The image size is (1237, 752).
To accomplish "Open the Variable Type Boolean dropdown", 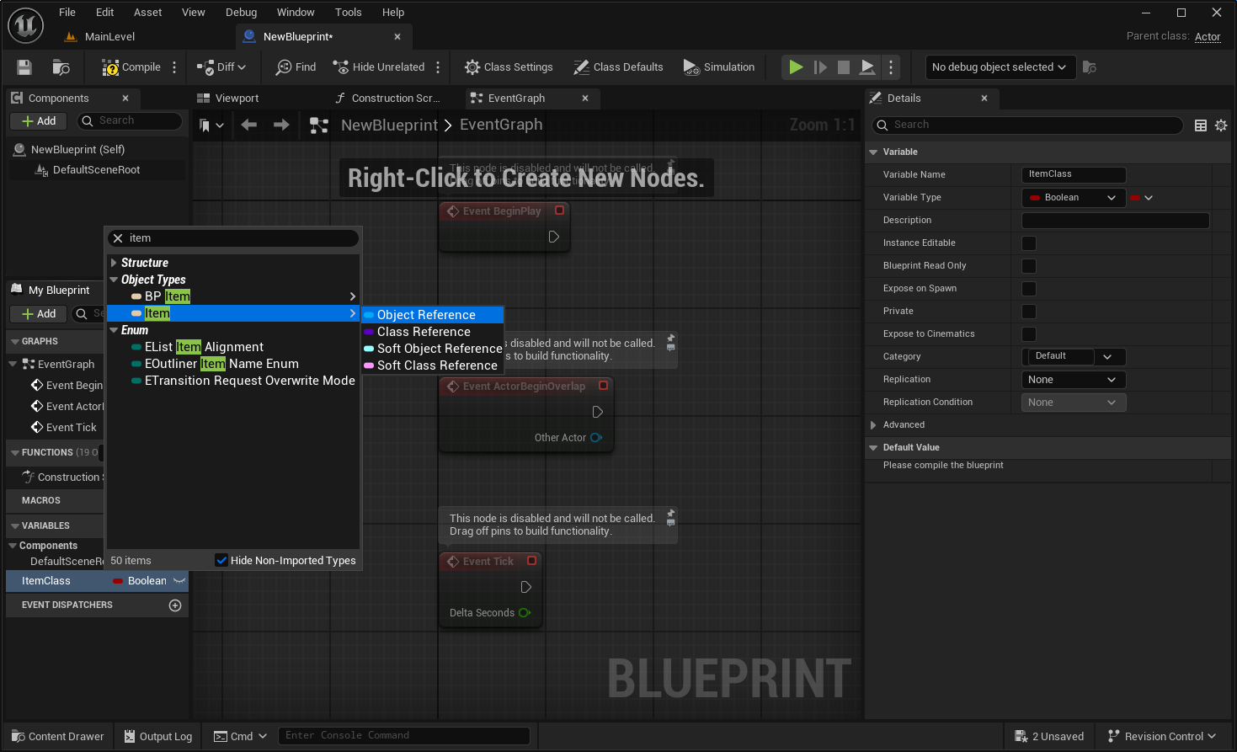I will 1074,198.
